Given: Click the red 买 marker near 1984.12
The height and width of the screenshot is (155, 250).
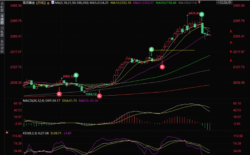Looking at the screenshot, I should point(99,92).
